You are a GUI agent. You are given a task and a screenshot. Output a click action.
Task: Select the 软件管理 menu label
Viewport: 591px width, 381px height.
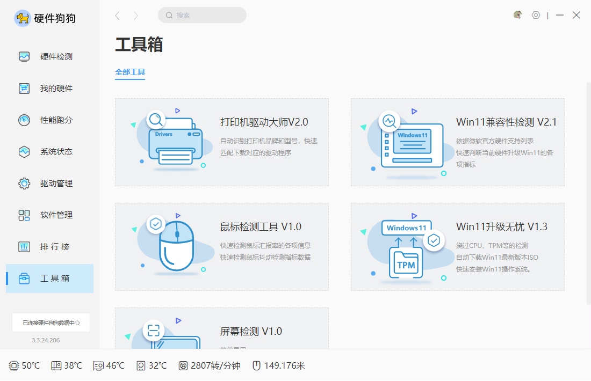pos(56,215)
